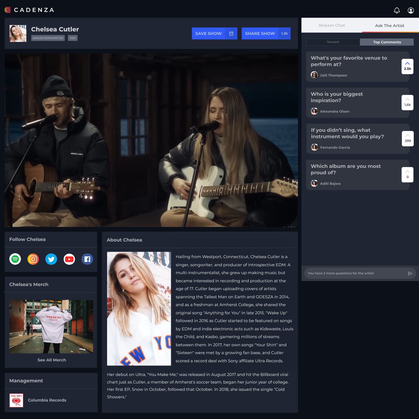Screen dimensions: 419x419
Task: Click the Columbia Records logo
Action: (x=16, y=400)
